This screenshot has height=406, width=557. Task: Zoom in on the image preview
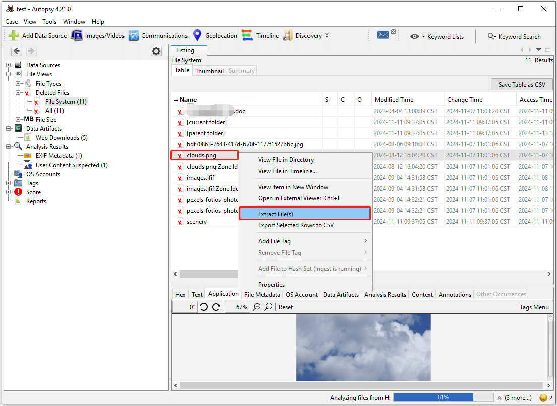tap(269, 307)
